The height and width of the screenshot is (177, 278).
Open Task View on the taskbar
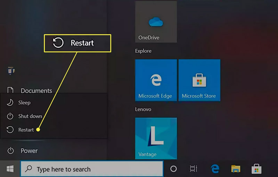[193, 169]
